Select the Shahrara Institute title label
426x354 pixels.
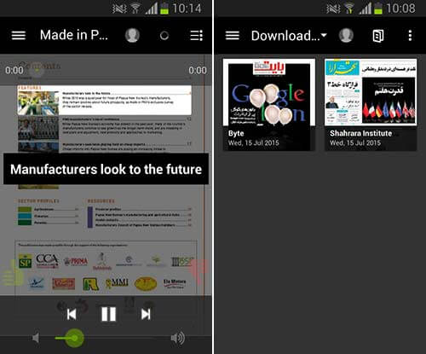point(360,133)
